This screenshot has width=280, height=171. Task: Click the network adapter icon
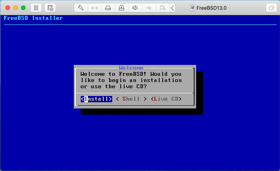click(94, 8)
